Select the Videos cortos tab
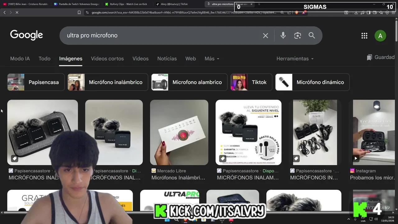Viewport: 398px width, 224px height. pyautogui.click(x=107, y=58)
